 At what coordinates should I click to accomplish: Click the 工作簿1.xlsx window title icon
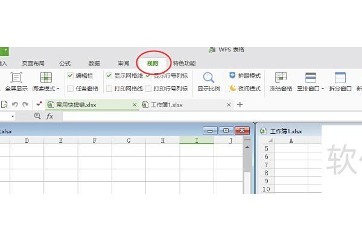(x=264, y=131)
